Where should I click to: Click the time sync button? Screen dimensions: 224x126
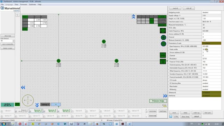(208, 113)
